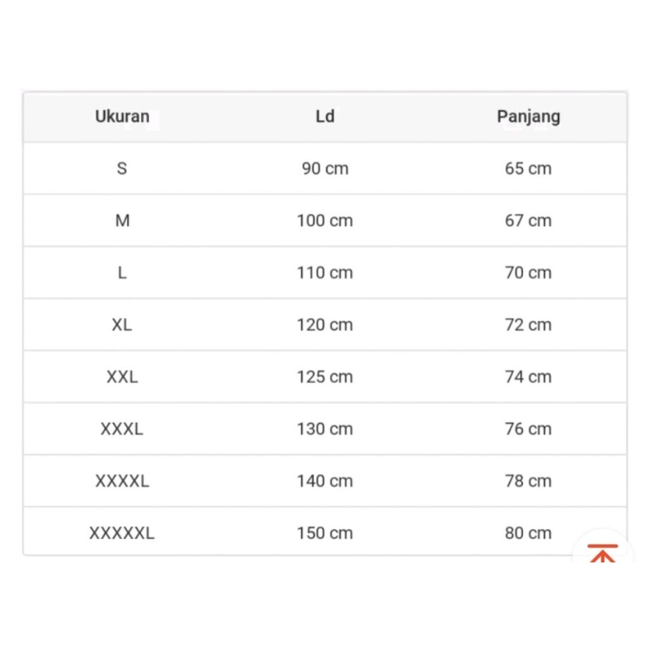Click the XL size cell

tap(122, 325)
